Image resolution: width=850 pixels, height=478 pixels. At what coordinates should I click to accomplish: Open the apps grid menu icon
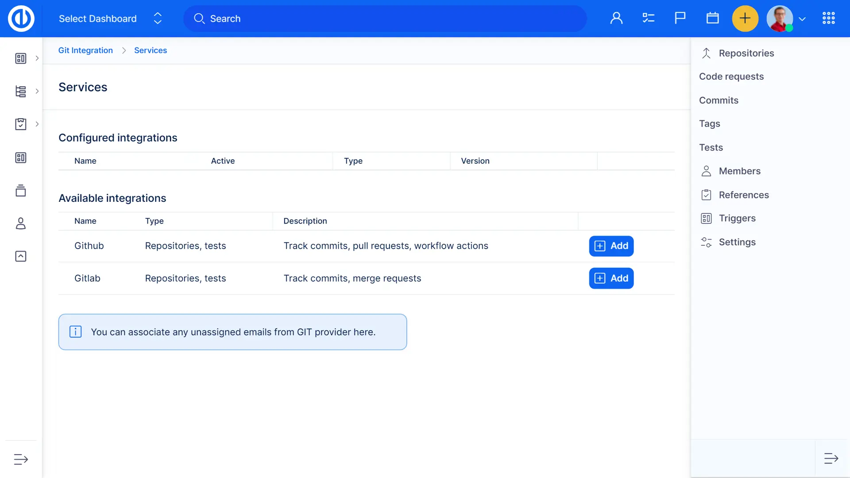click(828, 18)
